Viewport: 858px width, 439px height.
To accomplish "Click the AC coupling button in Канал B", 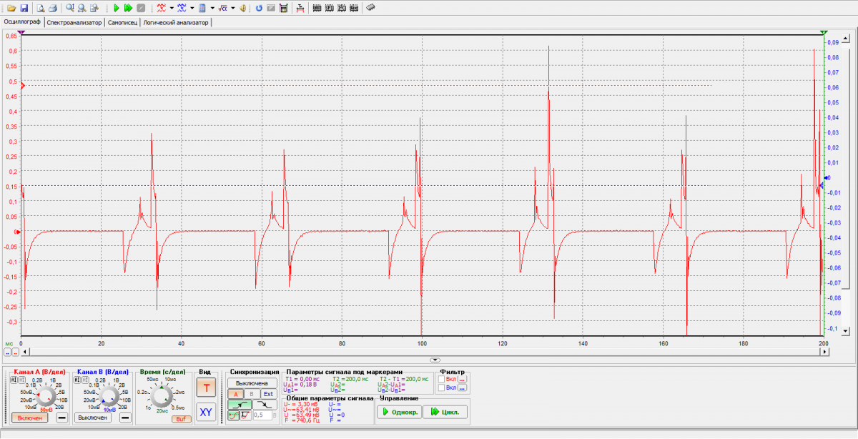I will point(76,380).
